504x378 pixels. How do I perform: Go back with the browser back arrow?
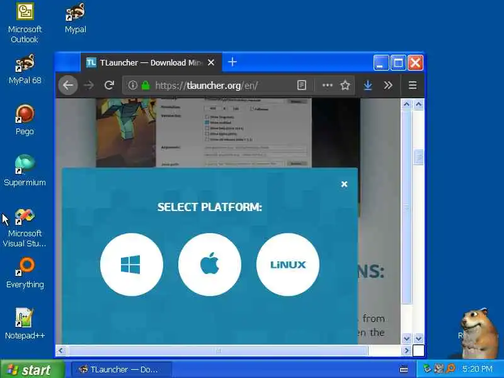[68, 85]
